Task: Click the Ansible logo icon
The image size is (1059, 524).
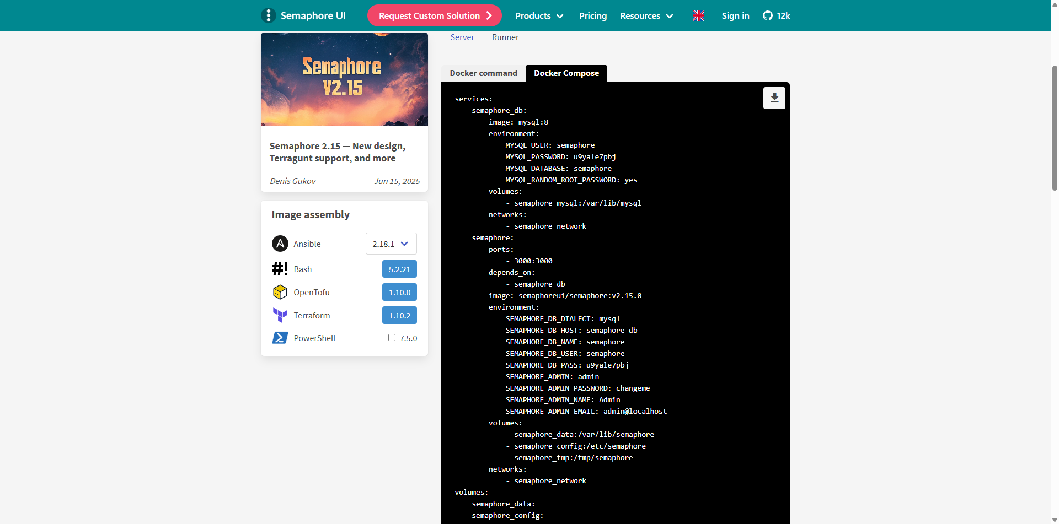Action: (x=280, y=244)
